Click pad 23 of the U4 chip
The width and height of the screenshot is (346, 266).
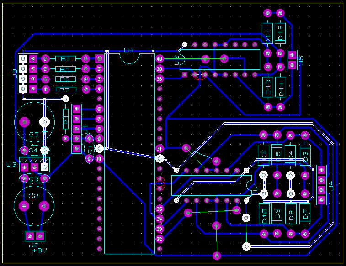[160, 229]
